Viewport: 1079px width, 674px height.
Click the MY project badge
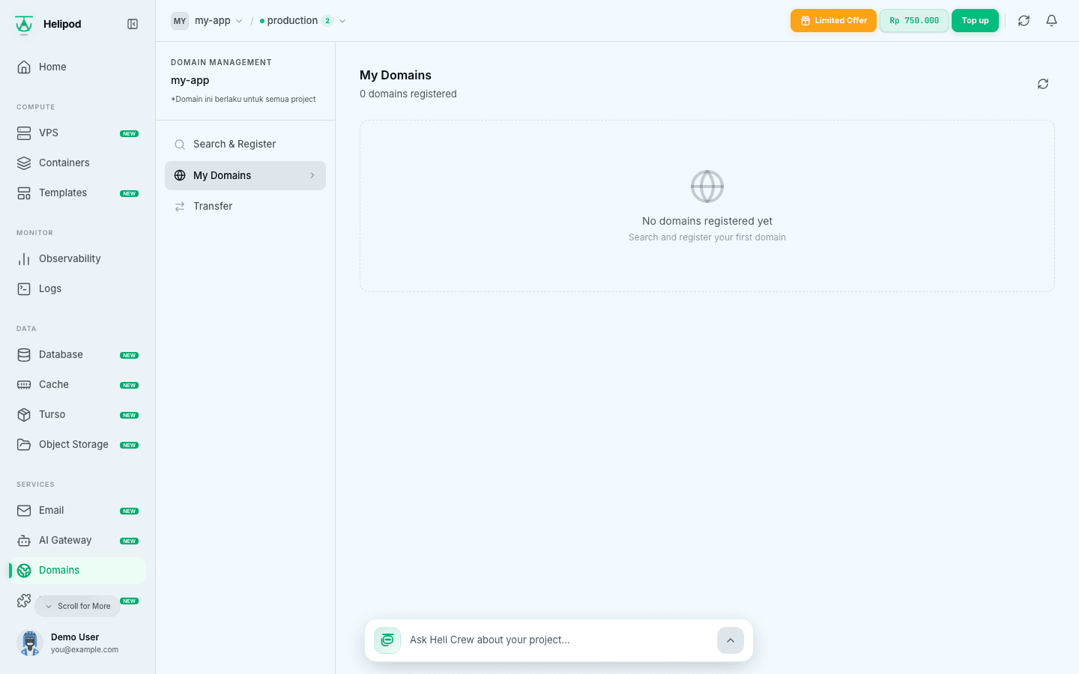point(180,21)
